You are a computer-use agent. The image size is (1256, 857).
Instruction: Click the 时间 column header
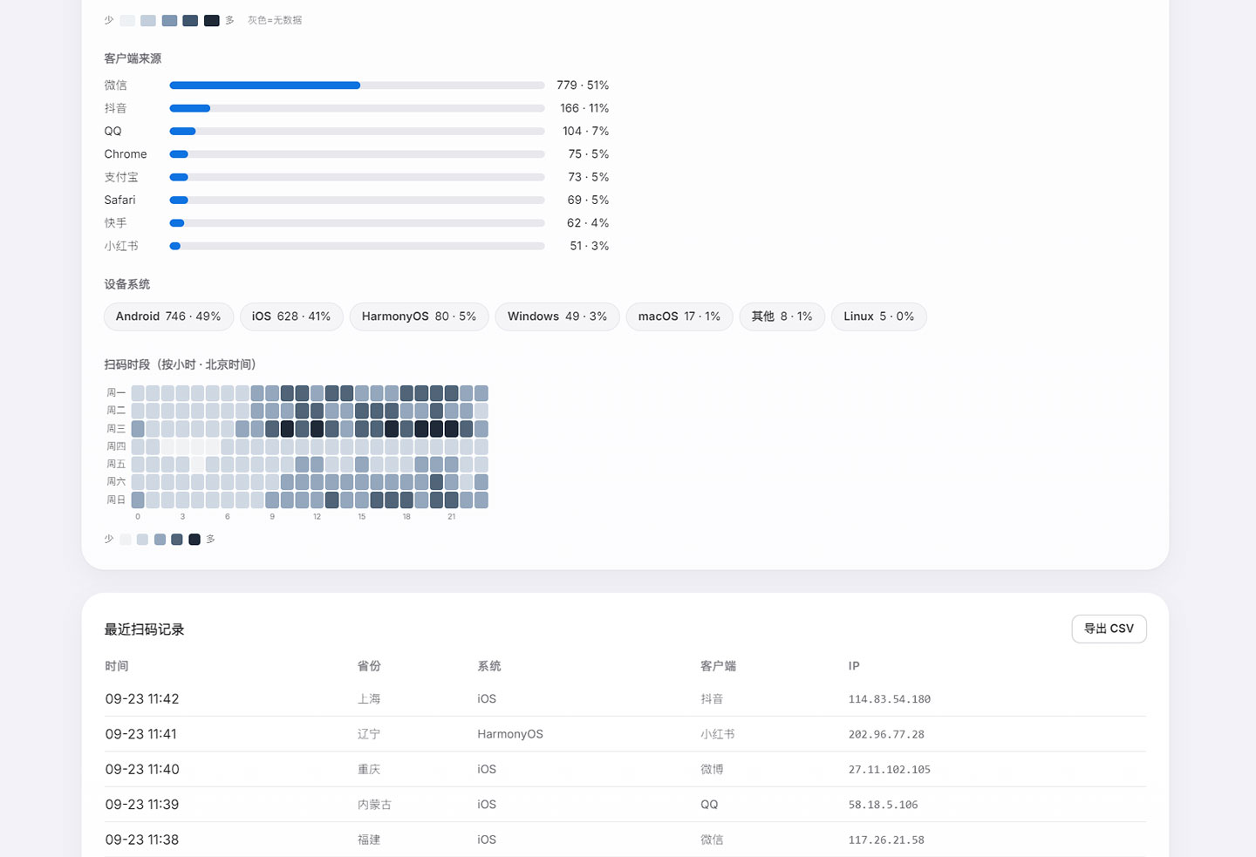117,666
